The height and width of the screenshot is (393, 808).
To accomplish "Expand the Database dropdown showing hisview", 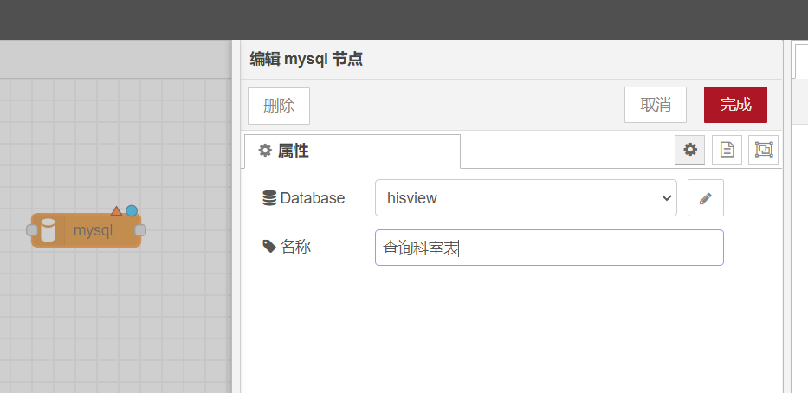I will 526,198.
